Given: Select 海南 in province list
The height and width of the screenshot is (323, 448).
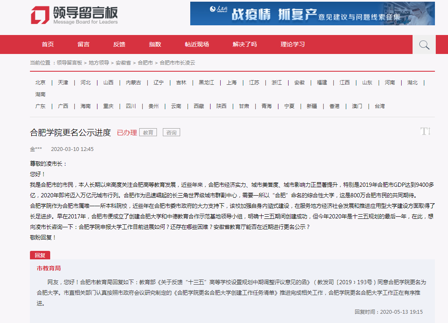Looking at the screenshot, I should [x=86, y=106].
